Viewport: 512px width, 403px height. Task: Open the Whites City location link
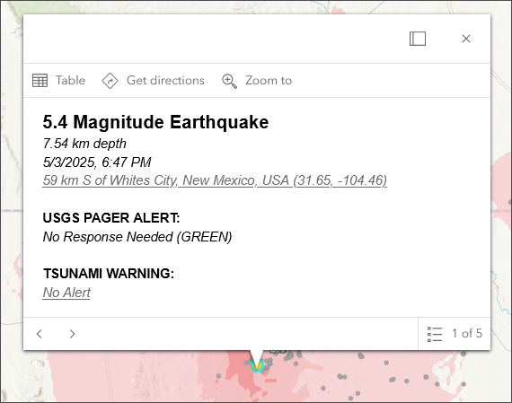(215, 180)
